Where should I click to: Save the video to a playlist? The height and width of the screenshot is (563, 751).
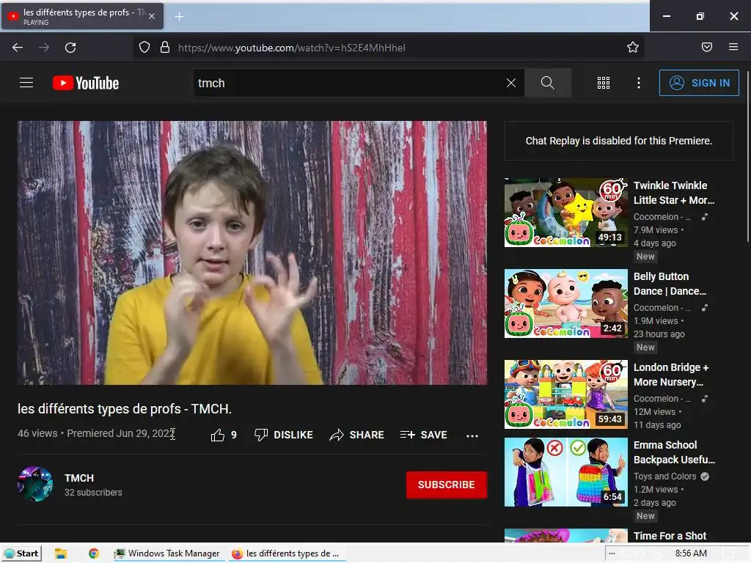point(424,435)
